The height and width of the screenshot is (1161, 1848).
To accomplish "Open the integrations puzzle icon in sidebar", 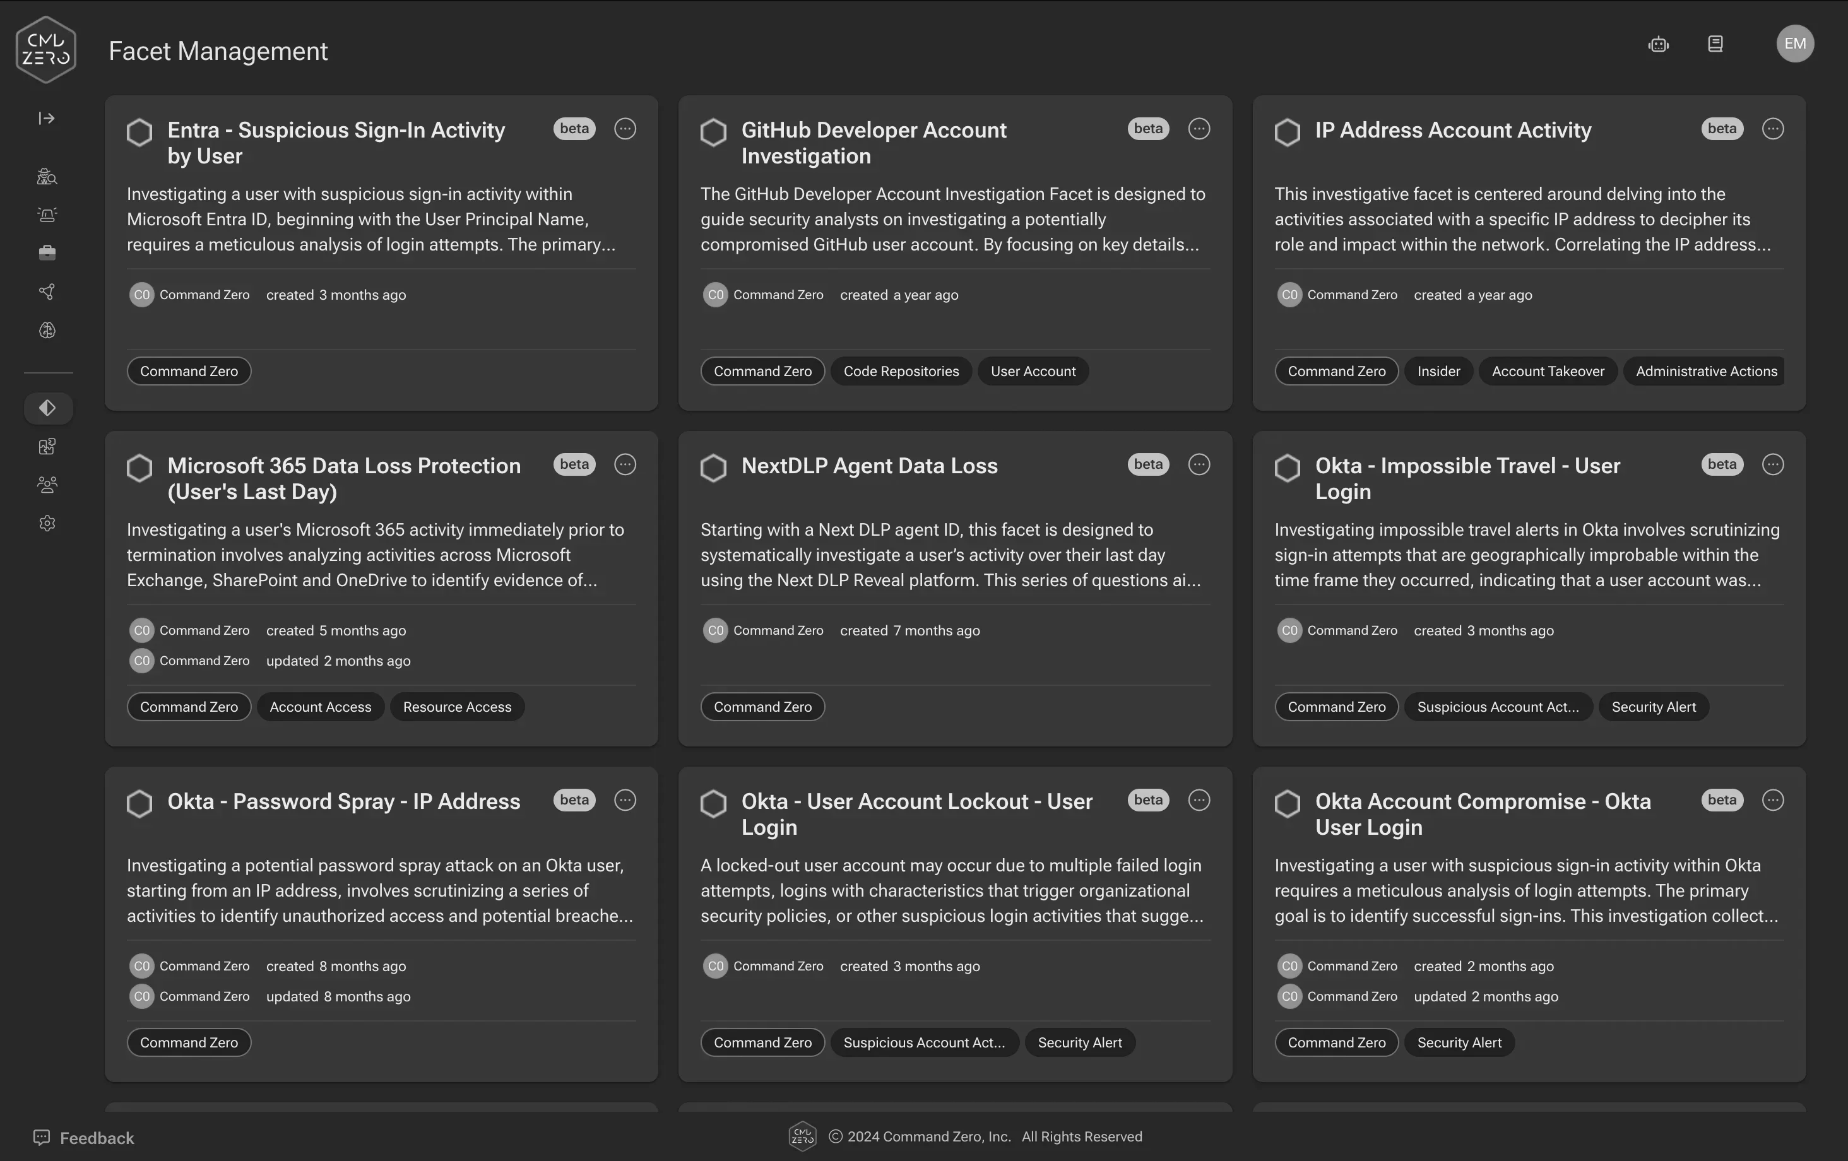I will [x=47, y=446].
